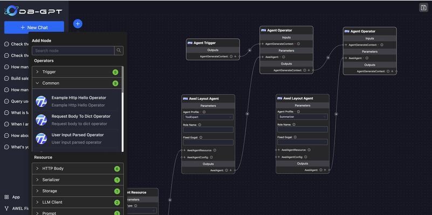The image size is (432, 215).
Task: Expand the Trigger operators group
Action: coord(77,72)
